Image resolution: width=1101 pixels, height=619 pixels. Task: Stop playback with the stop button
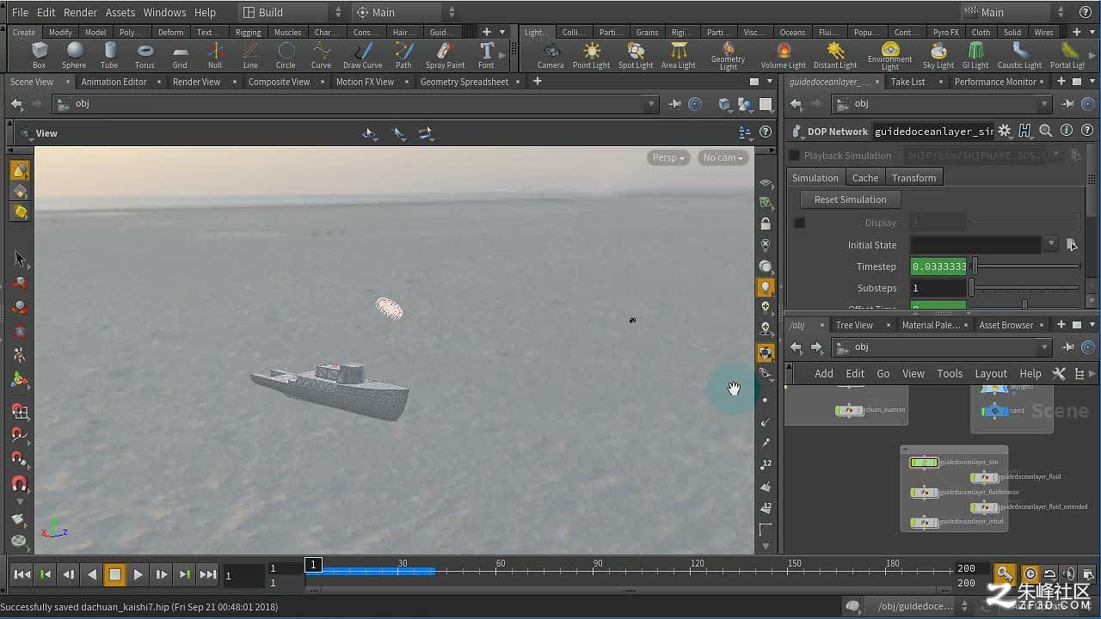pos(114,574)
